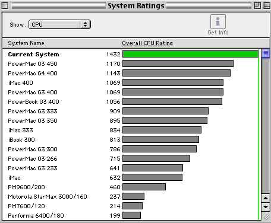This screenshot has height=223, width=271.
Task: Select the PowerMac G3 450 row
Action: (x=131, y=63)
